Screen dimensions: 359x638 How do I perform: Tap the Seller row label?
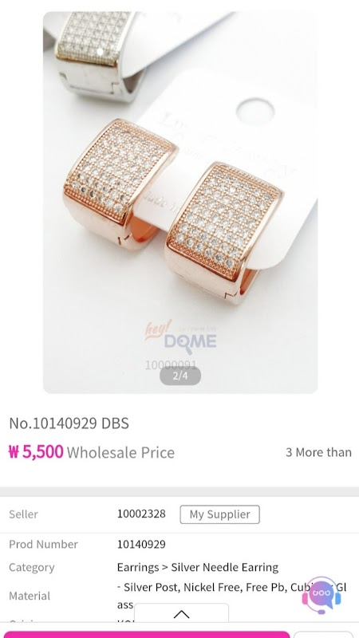(x=23, y=514)
